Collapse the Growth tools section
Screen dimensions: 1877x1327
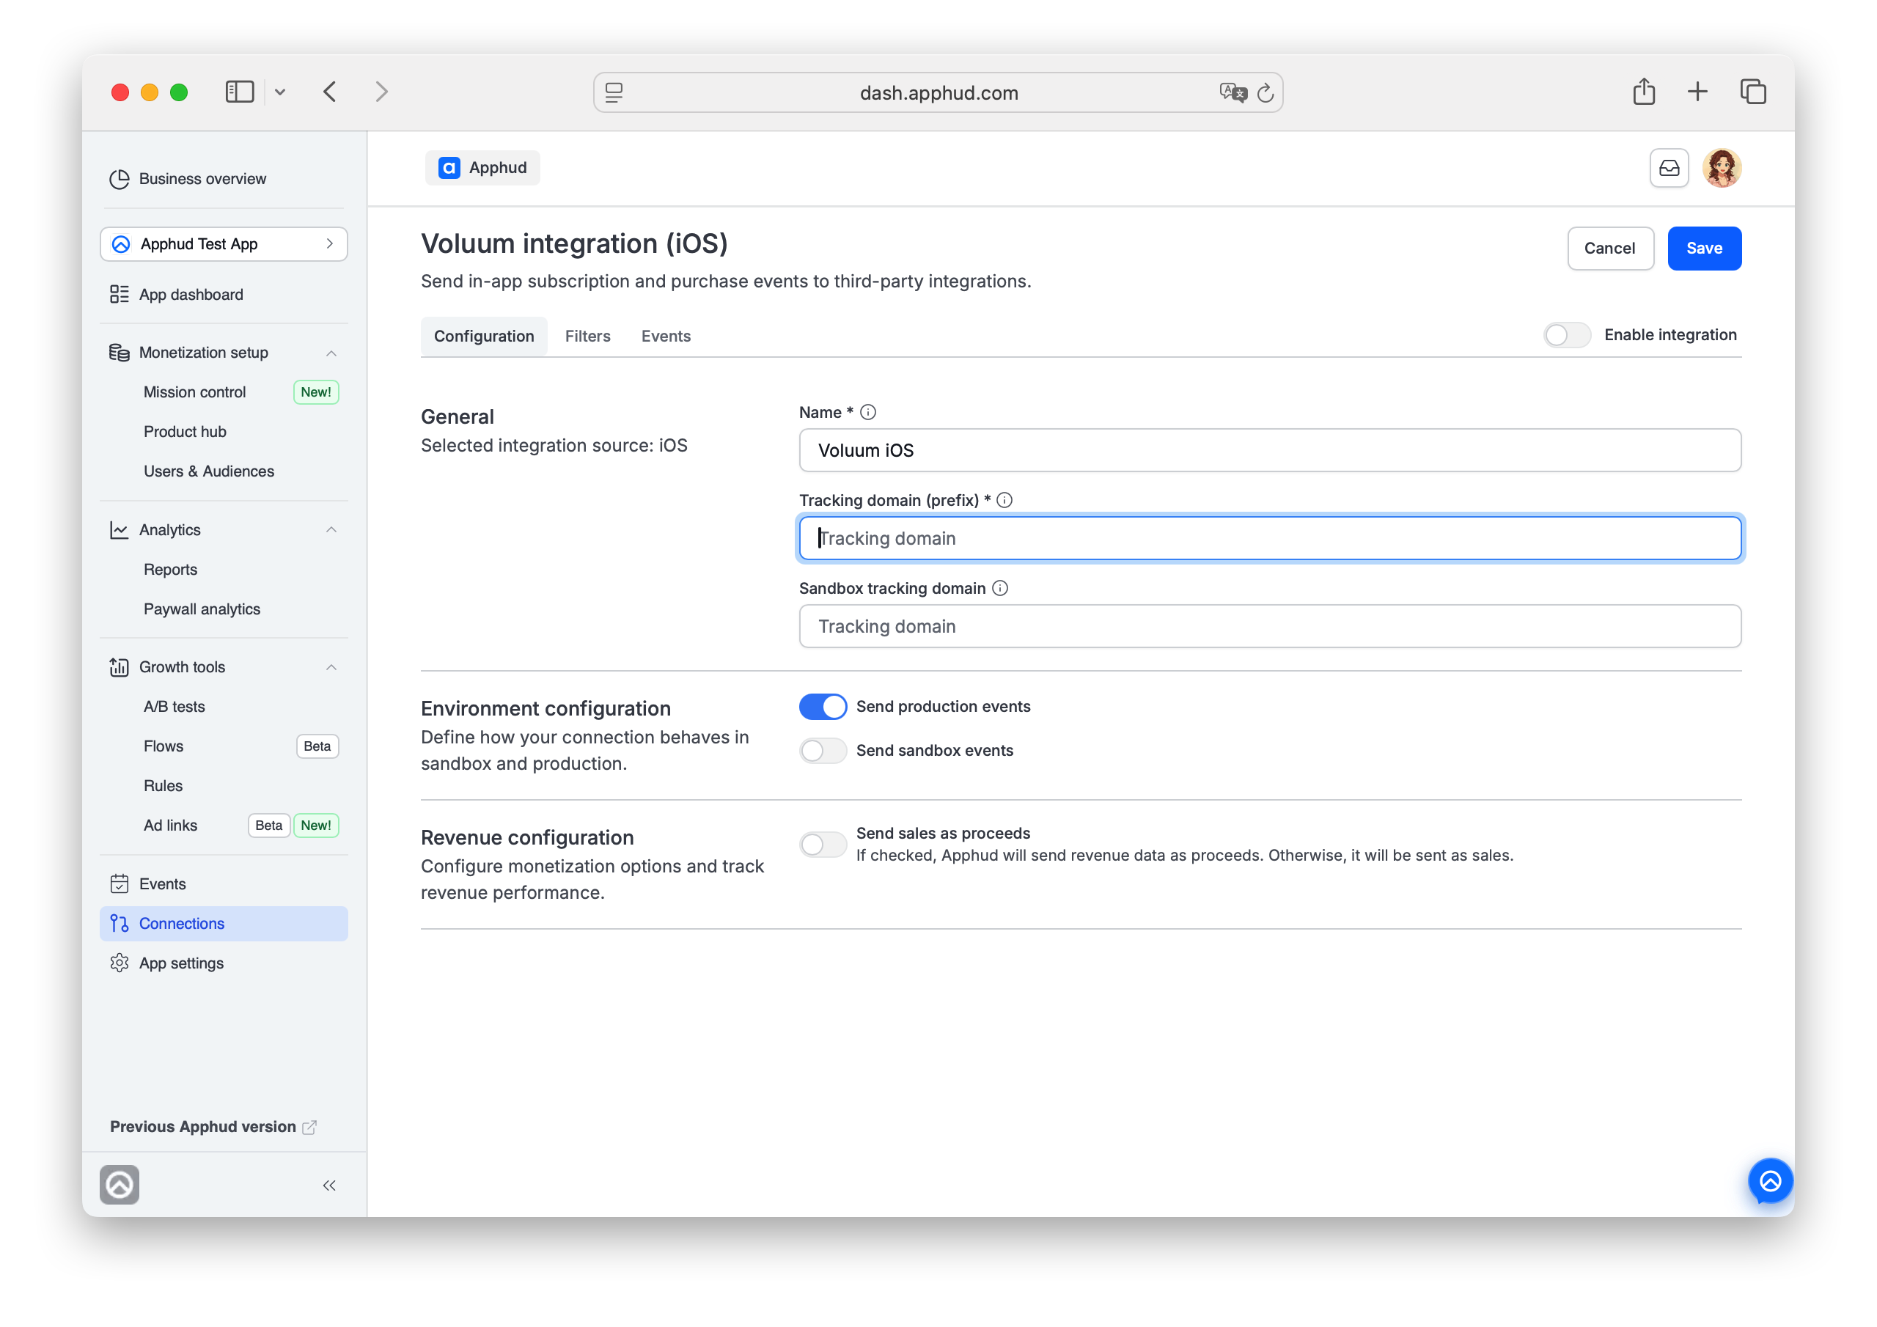[x=331, y=667]
